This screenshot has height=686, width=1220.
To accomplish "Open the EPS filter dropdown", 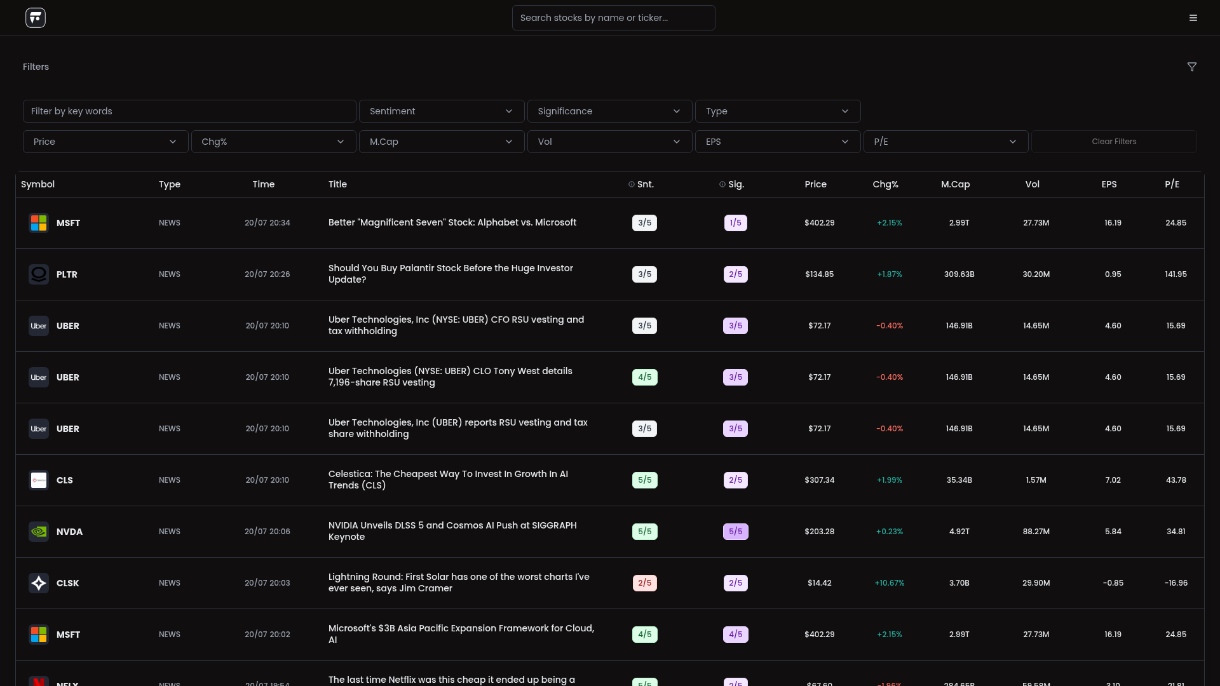I will [778, 142].
